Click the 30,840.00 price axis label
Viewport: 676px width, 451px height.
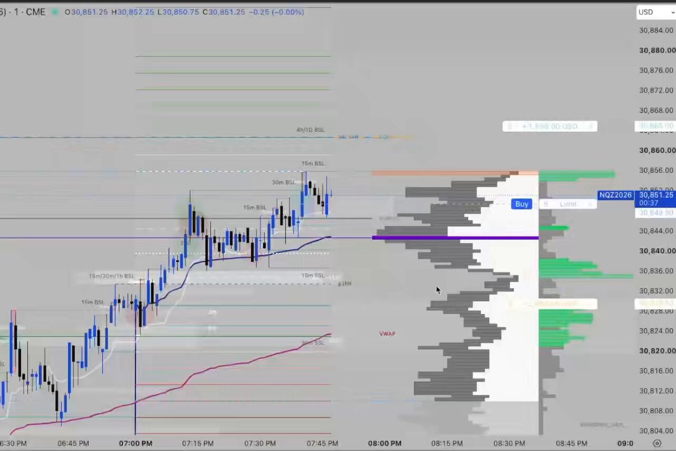click(x=656, y=251)
